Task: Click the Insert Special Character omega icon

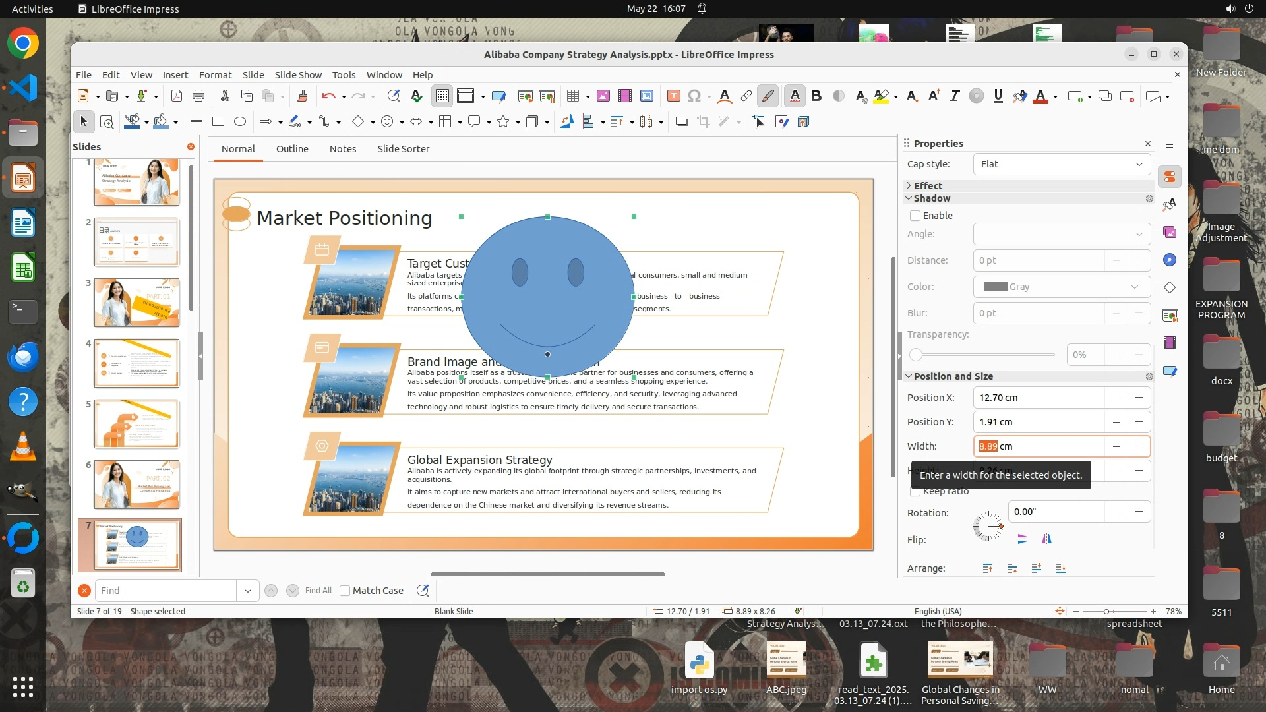Action: [694, 96]
